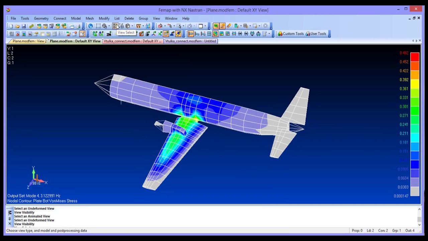Click 'Out: 4' in status bar
The width and height of the screenshot is (428, 241).
[x=410, y=231]
